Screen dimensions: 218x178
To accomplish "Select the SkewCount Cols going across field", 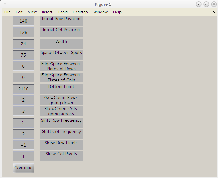I will (23, 111).
